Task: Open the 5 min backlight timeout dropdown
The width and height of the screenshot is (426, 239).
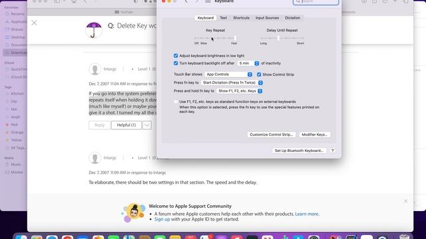Action: (248, 63)
